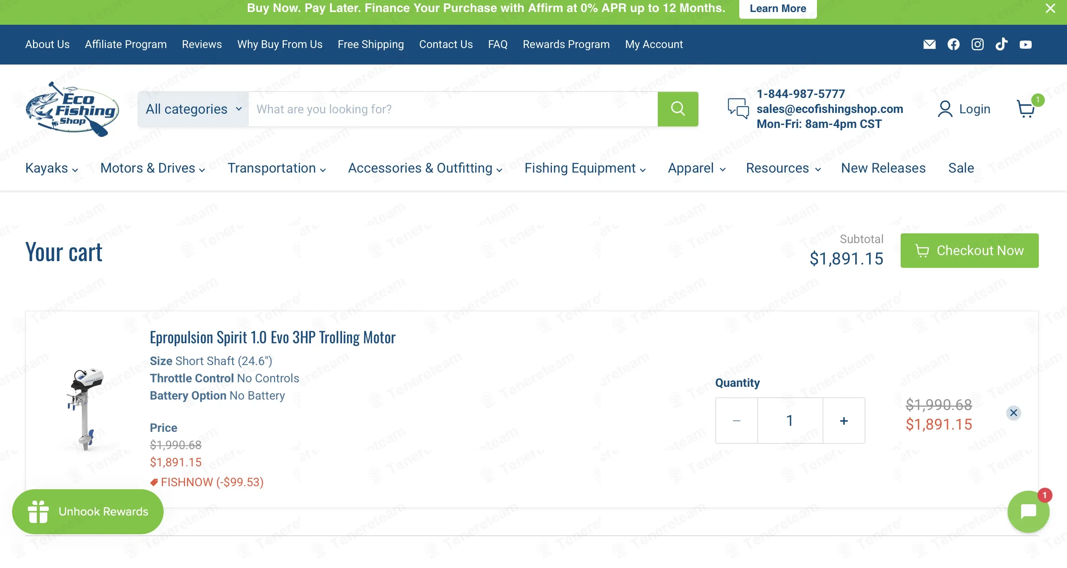Call the phone number 1-844-987-5777

coord(801,94)
